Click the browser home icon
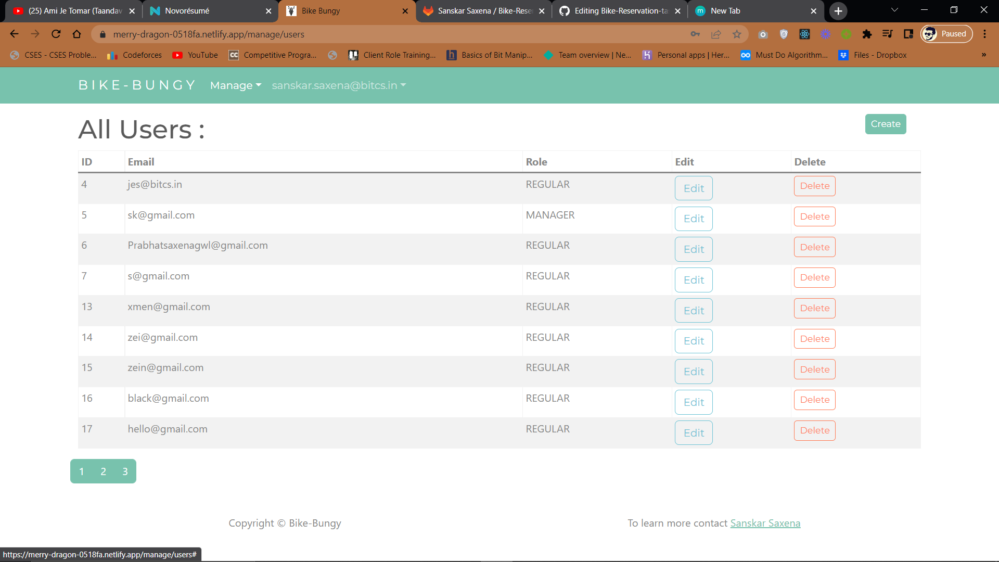The height and width of the screenshot is (562, 999). click(77, 34)
